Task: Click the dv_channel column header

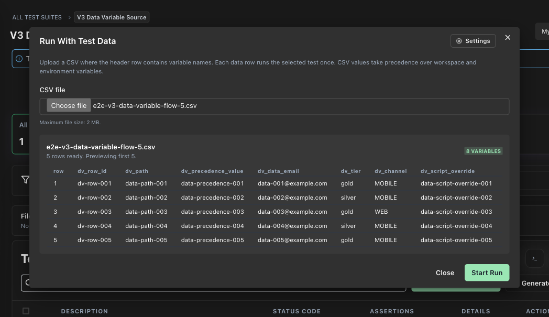Action: click(390, 171)
